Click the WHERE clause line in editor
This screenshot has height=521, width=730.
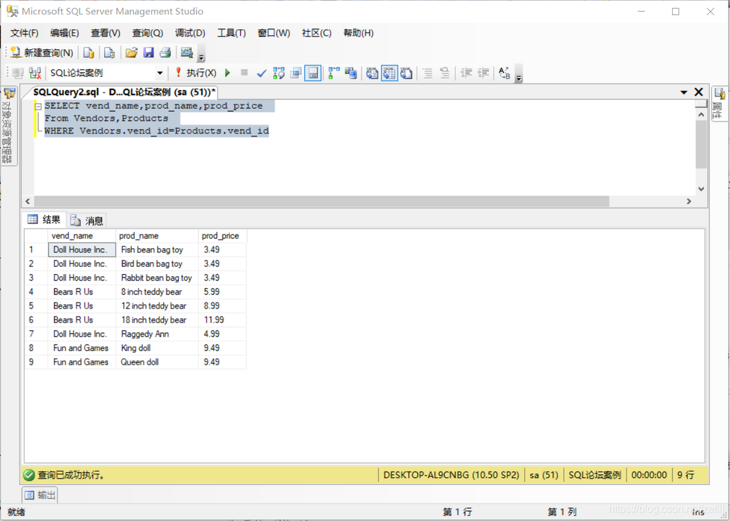(157, 131)
